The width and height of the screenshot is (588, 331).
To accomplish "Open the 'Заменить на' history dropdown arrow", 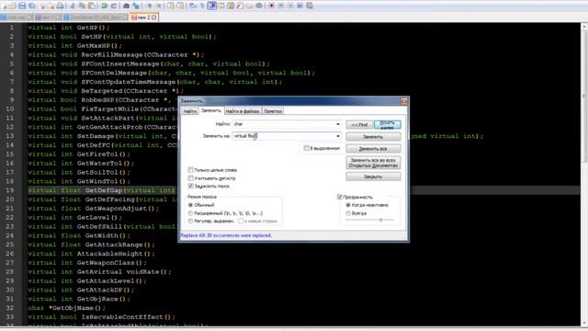I will (x=338, y=136).
